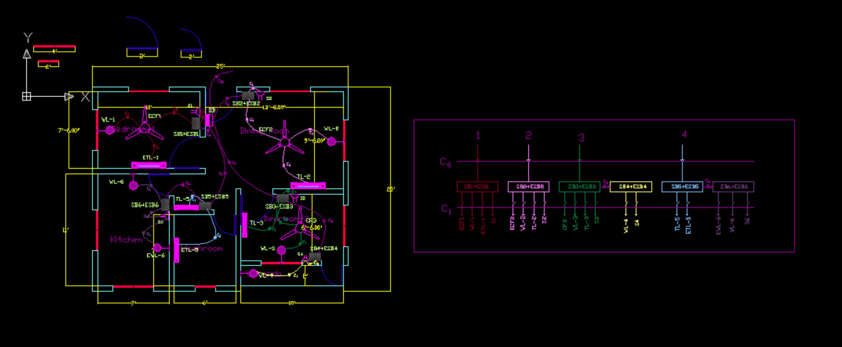This screenshot has width=842, height=347.
Task: Pick the 4' window block at top left
Action: pos(54,49)
